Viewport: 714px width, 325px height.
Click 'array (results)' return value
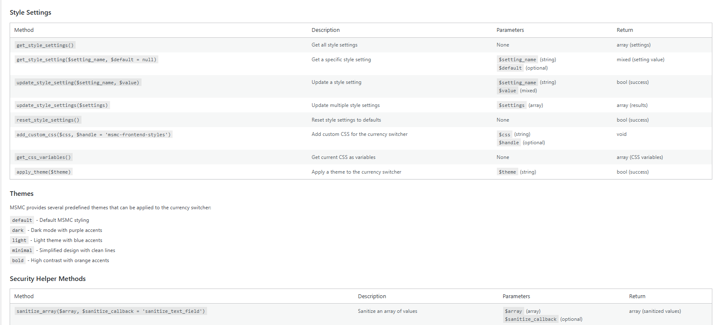[x=632, y=105]
